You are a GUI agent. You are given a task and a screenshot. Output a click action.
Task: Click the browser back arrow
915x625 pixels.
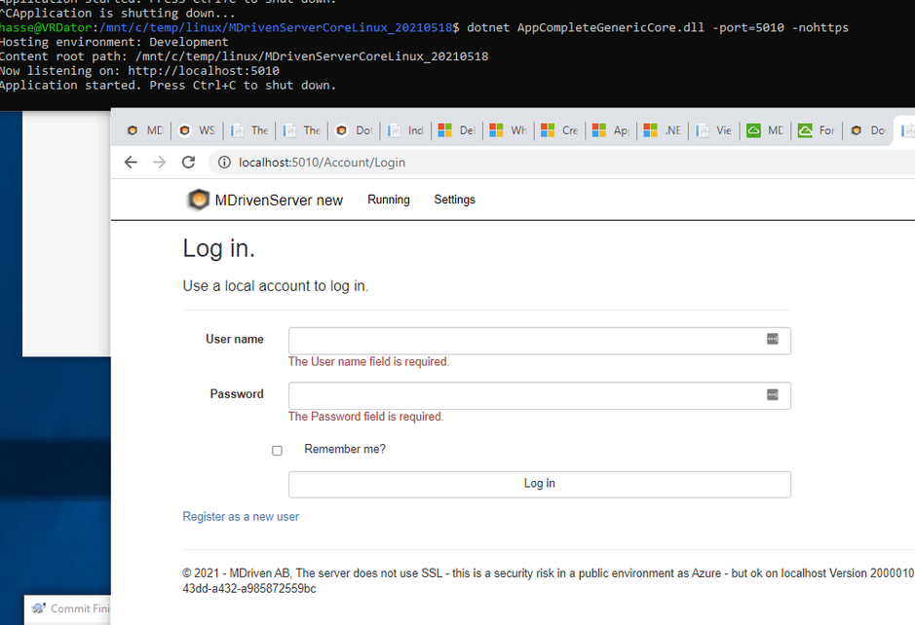point(131,162)
